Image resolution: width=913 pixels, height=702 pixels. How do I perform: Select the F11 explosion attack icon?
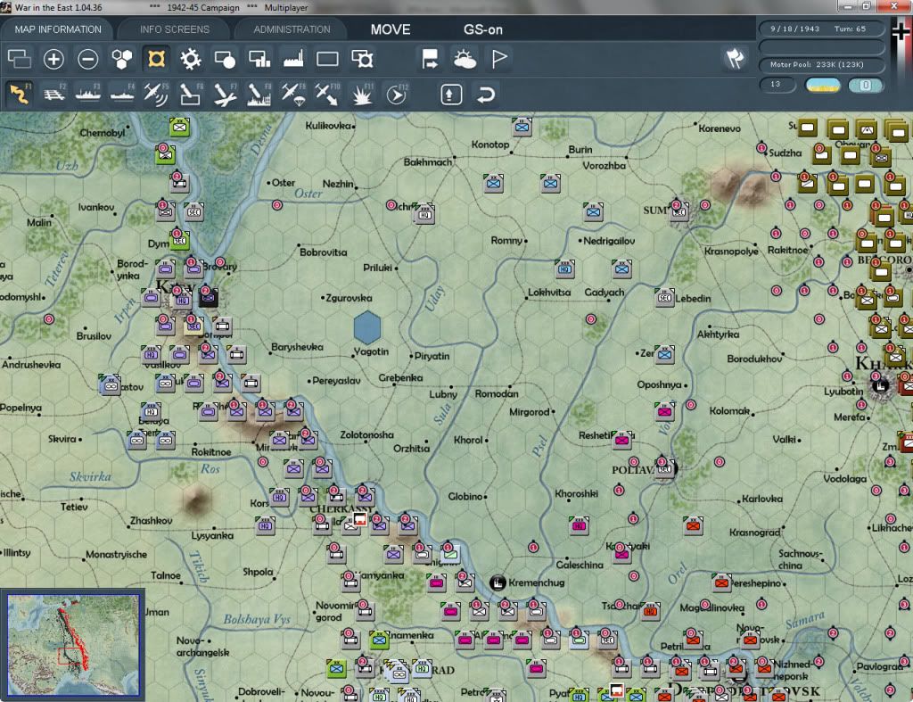[362, 94]
